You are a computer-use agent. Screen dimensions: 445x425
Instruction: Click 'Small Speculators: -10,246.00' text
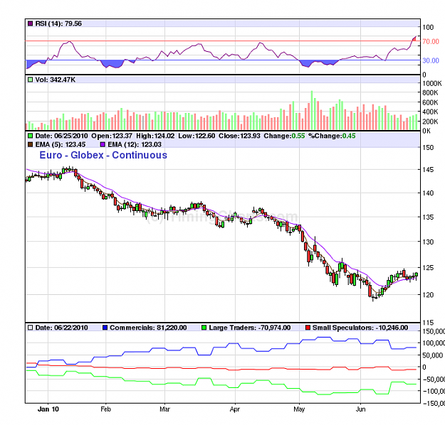360,328
